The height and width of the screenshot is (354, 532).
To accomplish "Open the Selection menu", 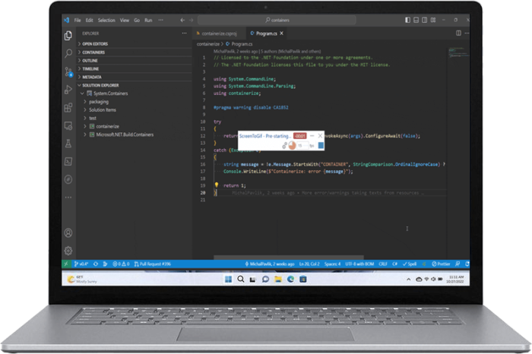I will (106, 20).
